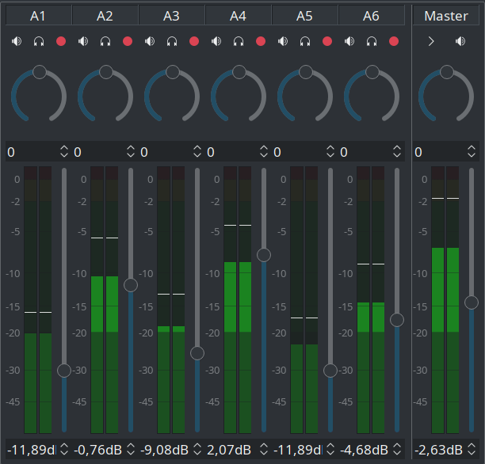Click the Master dB value stepper arrows
This screenshot has height=464, width=485.
coord(472,450)
